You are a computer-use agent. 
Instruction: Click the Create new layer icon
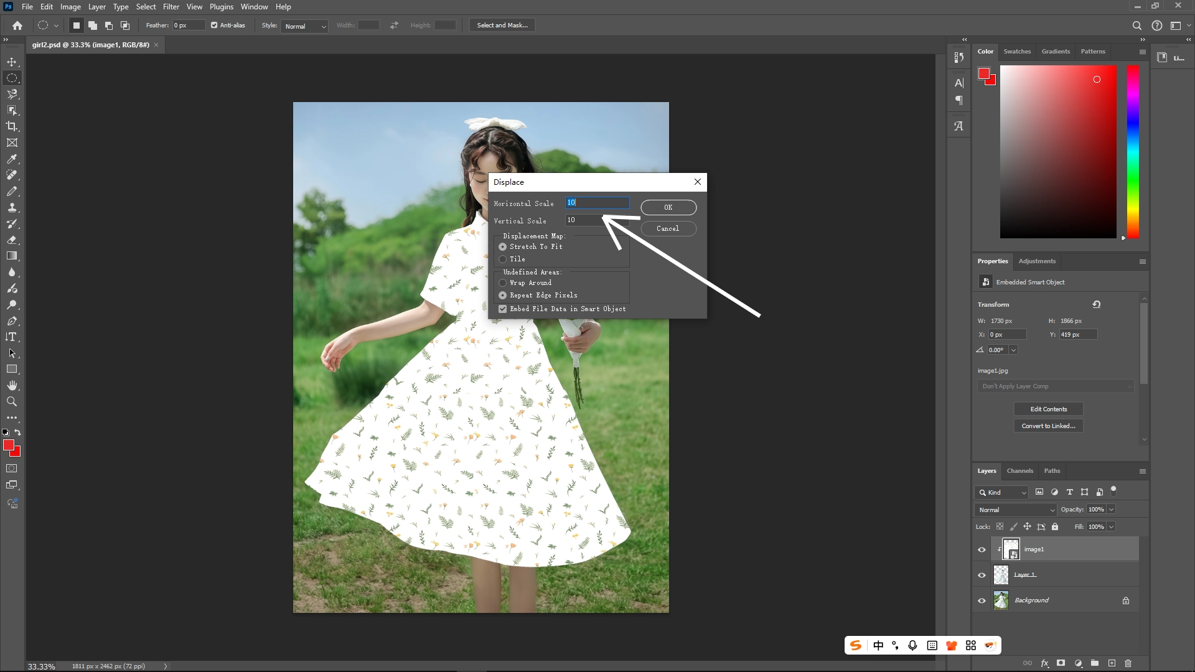click(1112, 663)
